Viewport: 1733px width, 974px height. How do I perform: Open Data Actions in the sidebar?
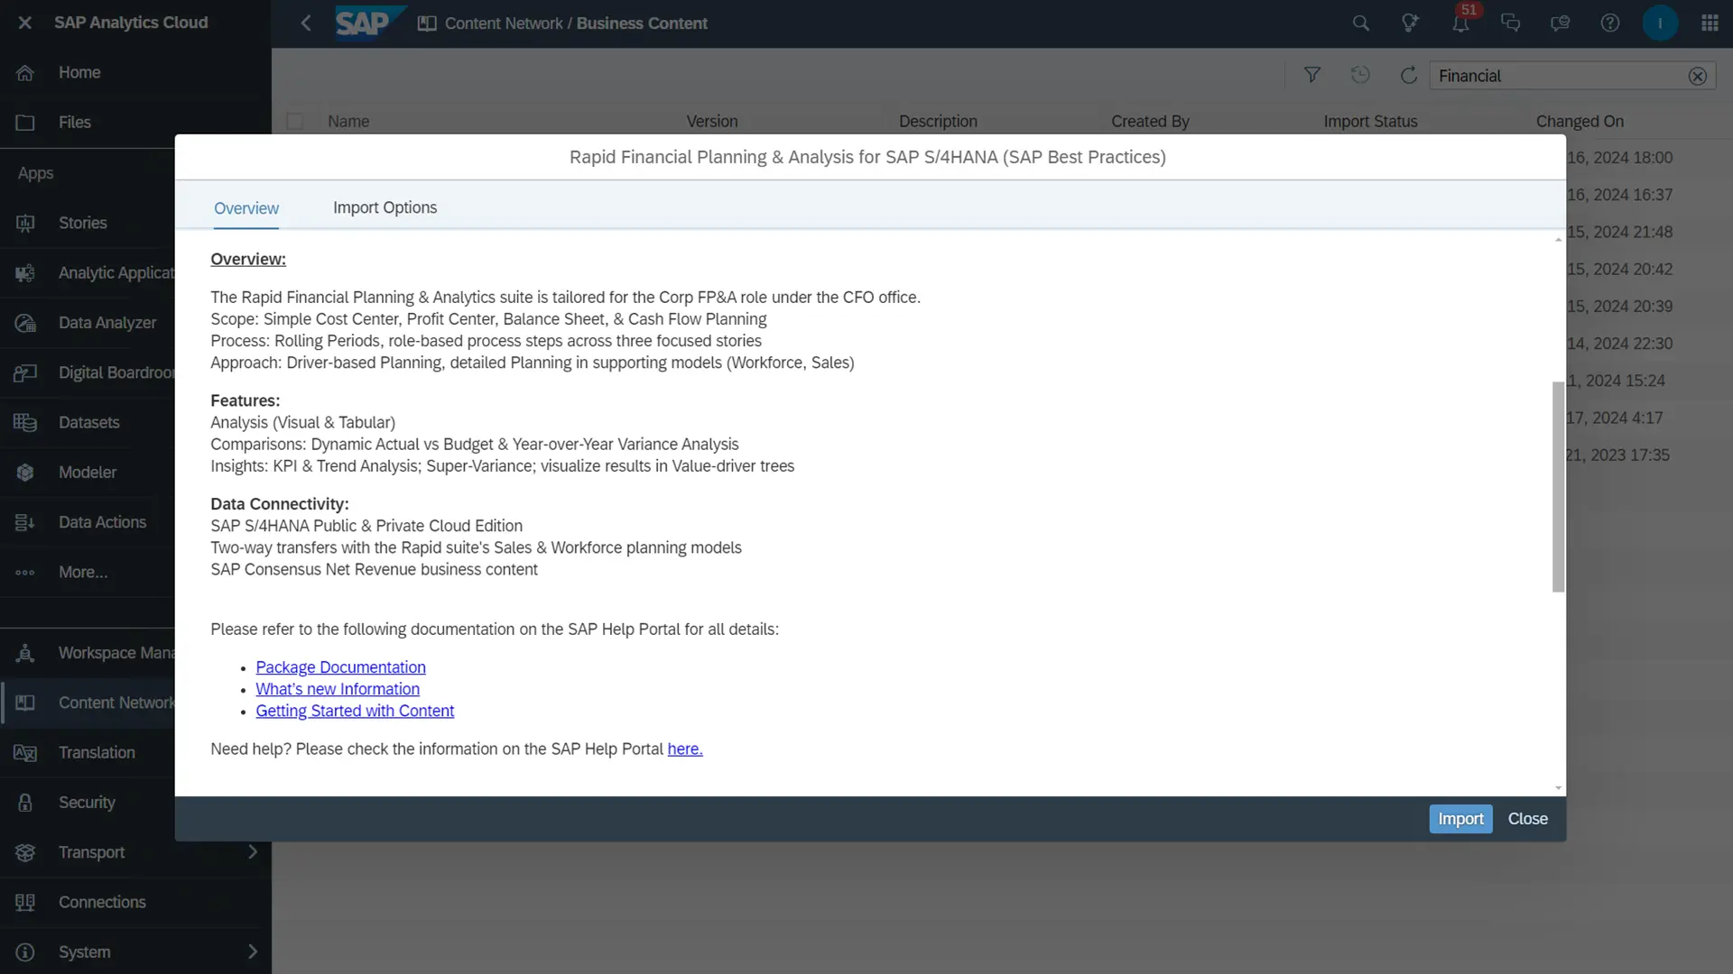click(87, 522)
